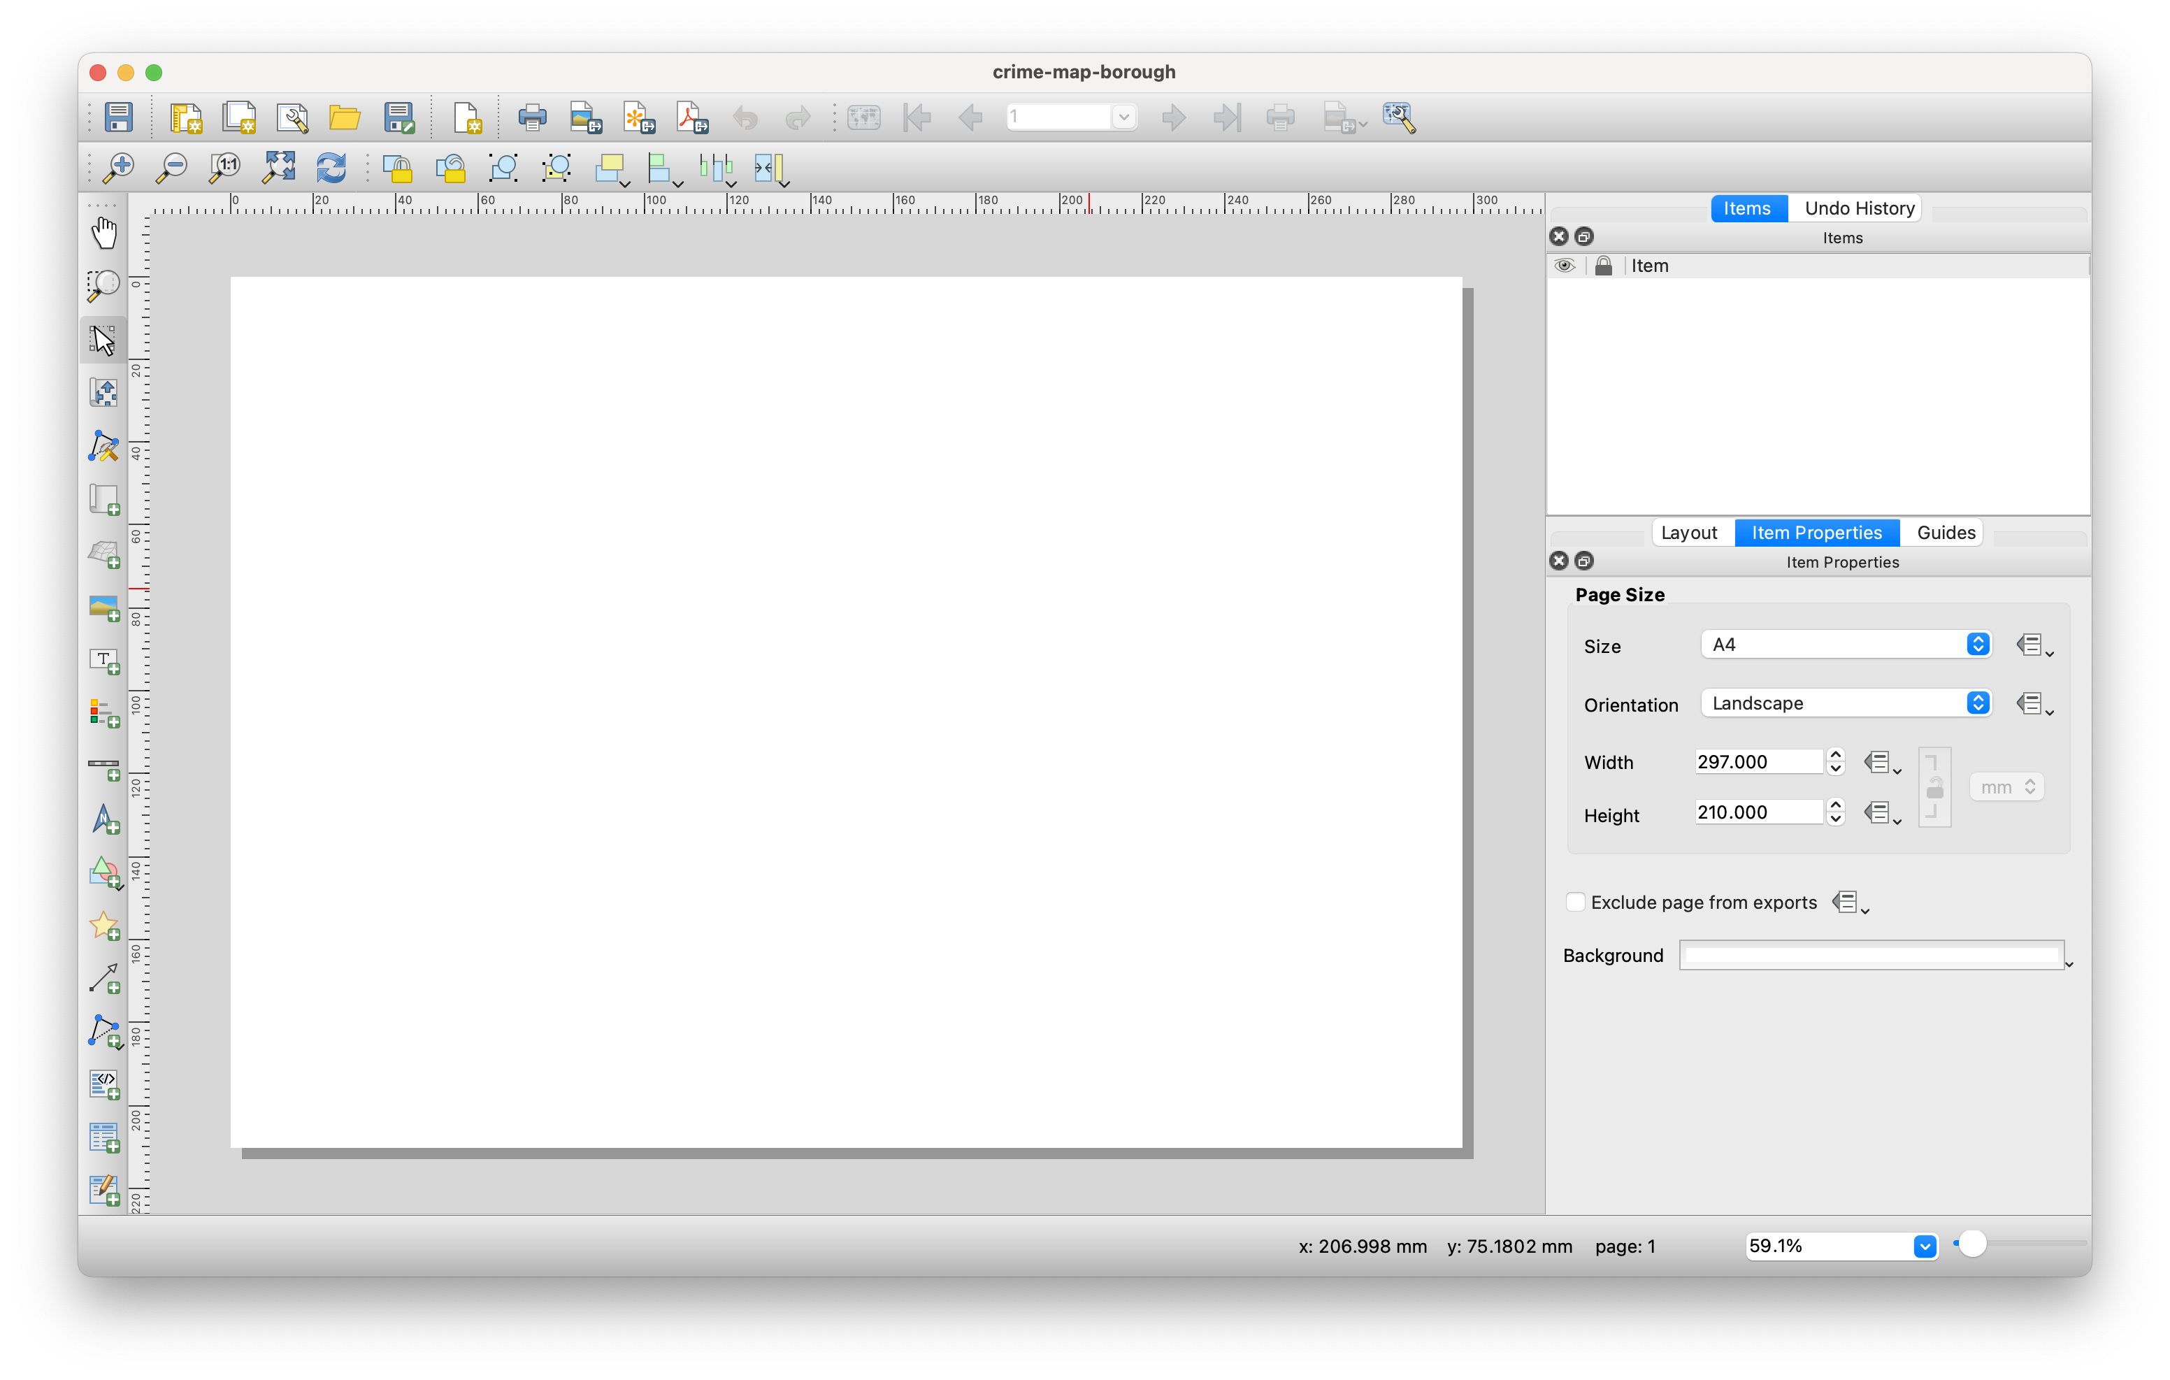This screenshot has width=2170, height=1380.
Task: Expand the Align selected items dropdown
Action: (x=679, y=184)
